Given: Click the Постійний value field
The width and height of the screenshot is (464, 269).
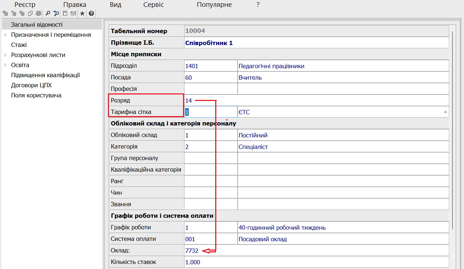Looking at the screenshot, I should tap(343, 135).
